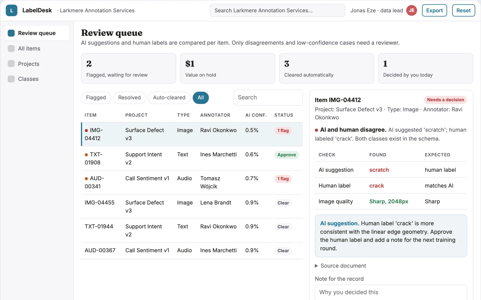The height and width of the screenshot is (300, 481).
Task: Click the Classes sidebar icon
Action: click(11, 79)
